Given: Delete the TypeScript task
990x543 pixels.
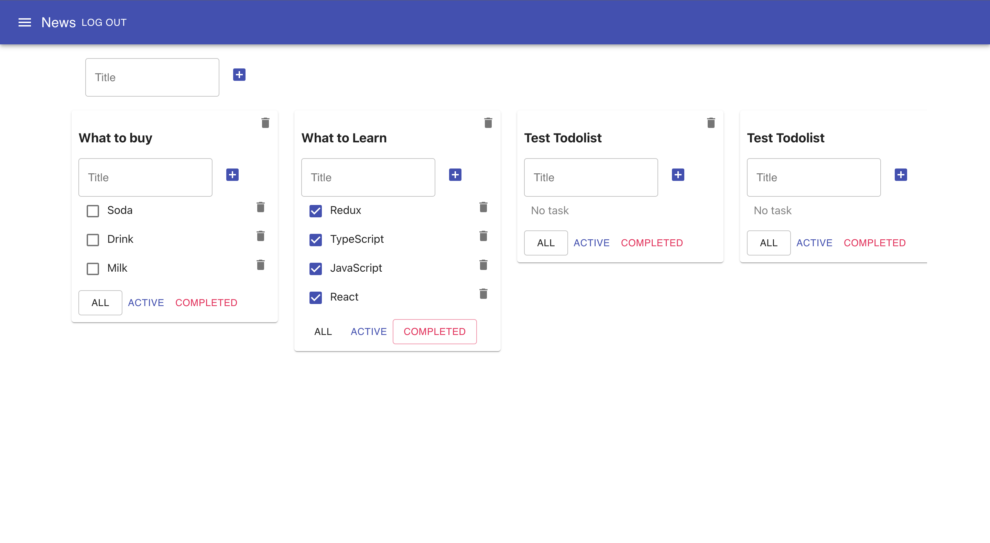Looking at the screenshot, I should coord(483,236).
